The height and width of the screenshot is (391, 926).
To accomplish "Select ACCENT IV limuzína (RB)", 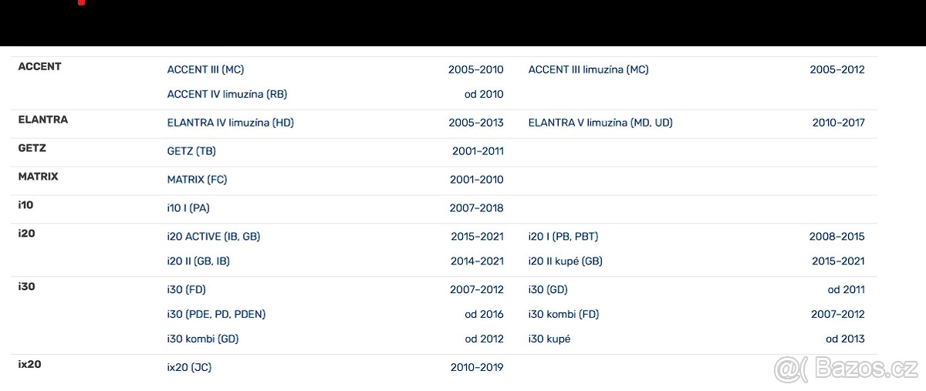I will 227,94.
